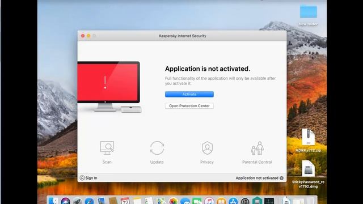Viewport: 363px width, 204px height.
Task: Click the Application not activated status text
Action: pyautogui.click(x=257, y=178)
